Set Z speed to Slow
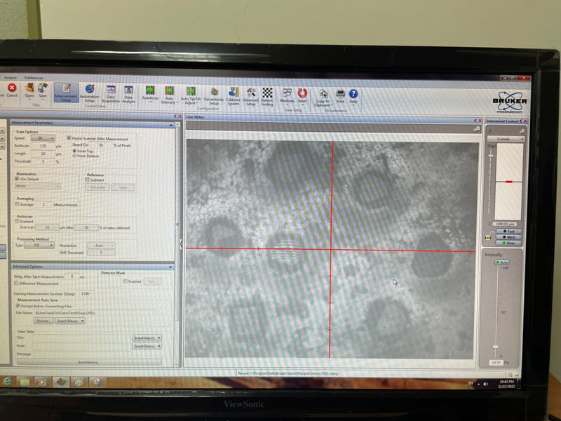The image size is (561, 421). pos(509,243)
